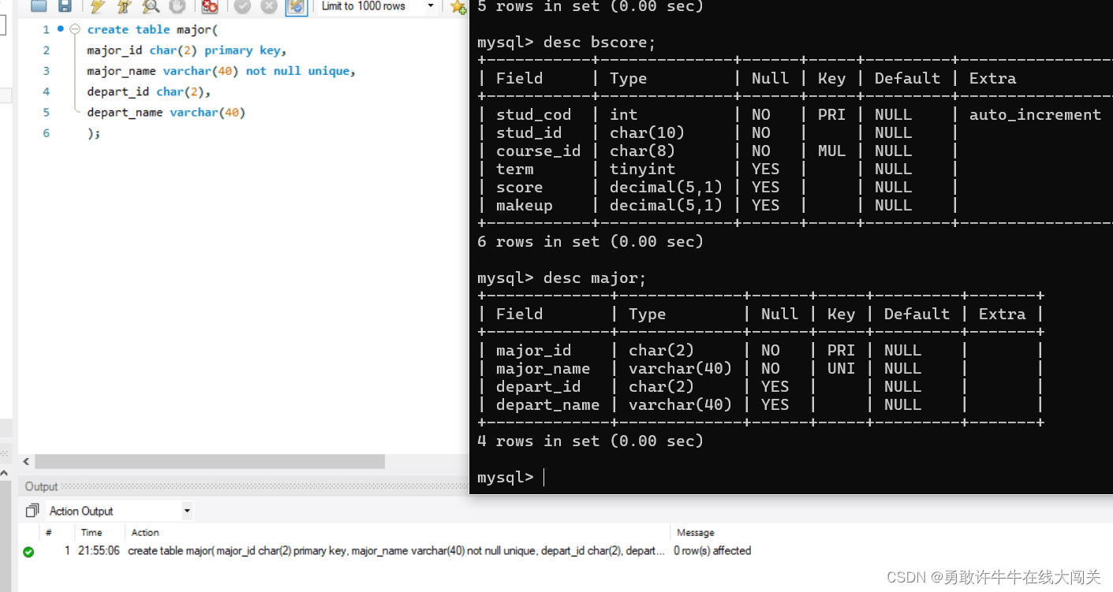Click 'major_name' field in terminal output

(x=543, y=368)
